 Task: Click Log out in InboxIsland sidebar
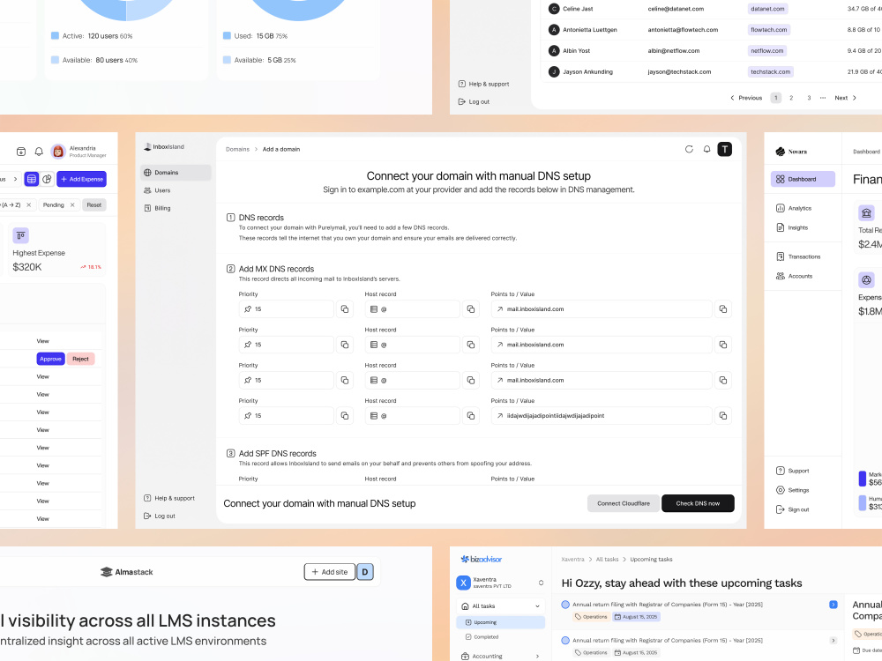160,516
